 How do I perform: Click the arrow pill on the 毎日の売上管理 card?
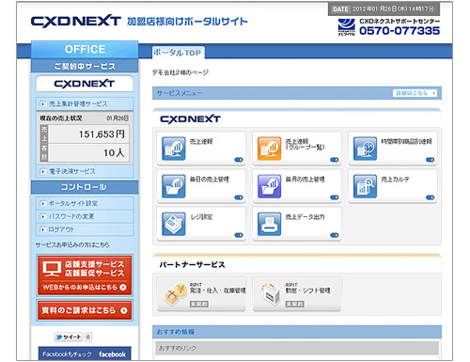pos(239,197)
